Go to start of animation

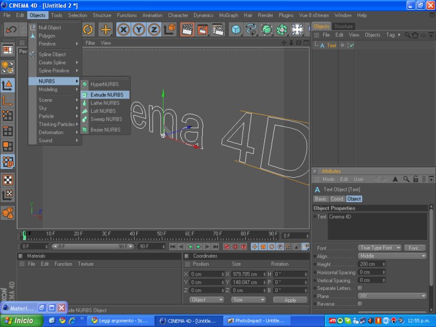173,247
